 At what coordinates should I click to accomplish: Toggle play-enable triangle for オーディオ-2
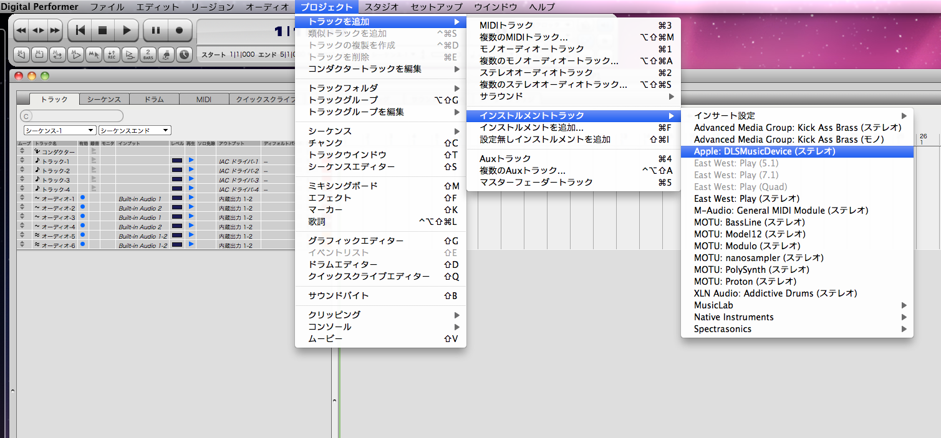(x=191, y=207)
